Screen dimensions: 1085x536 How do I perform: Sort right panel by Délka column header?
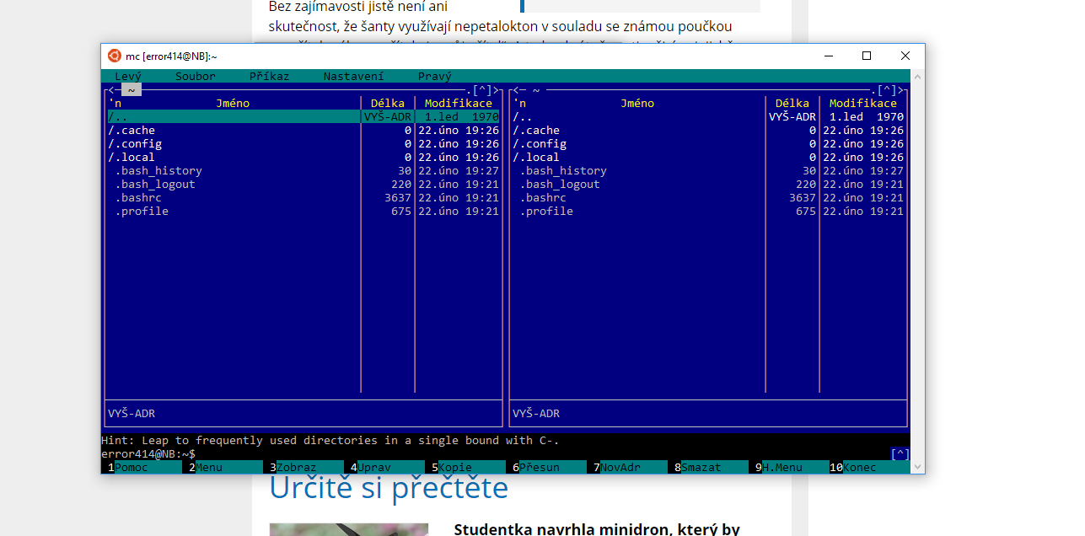tap(792, 103)
